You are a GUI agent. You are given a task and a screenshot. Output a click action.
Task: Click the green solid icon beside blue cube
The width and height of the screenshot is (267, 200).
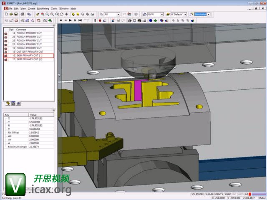155,20
